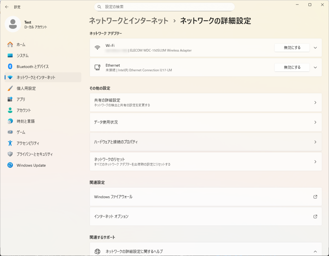Expand the Wi-Fi adapter details chevron
329x256 pixels.
[315, 48]
